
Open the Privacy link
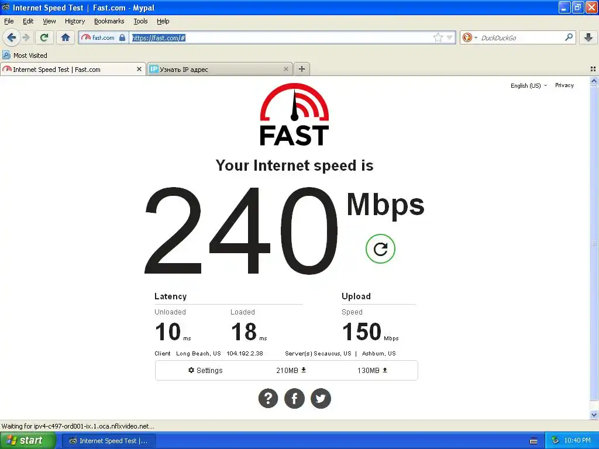tap(564, 85)
